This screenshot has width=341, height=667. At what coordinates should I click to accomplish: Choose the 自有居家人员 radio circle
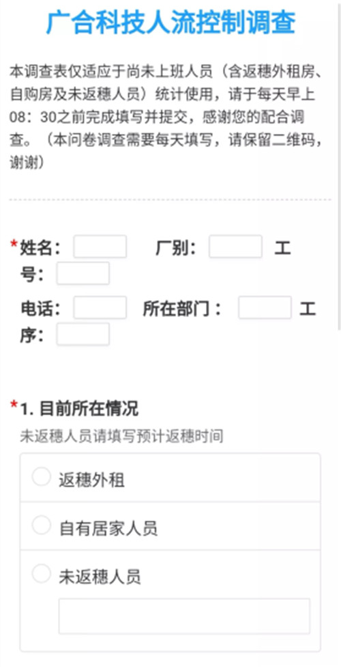click(42, 526)
